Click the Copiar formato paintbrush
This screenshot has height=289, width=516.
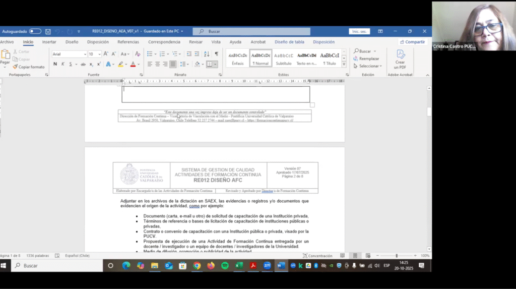click(28, 67)
